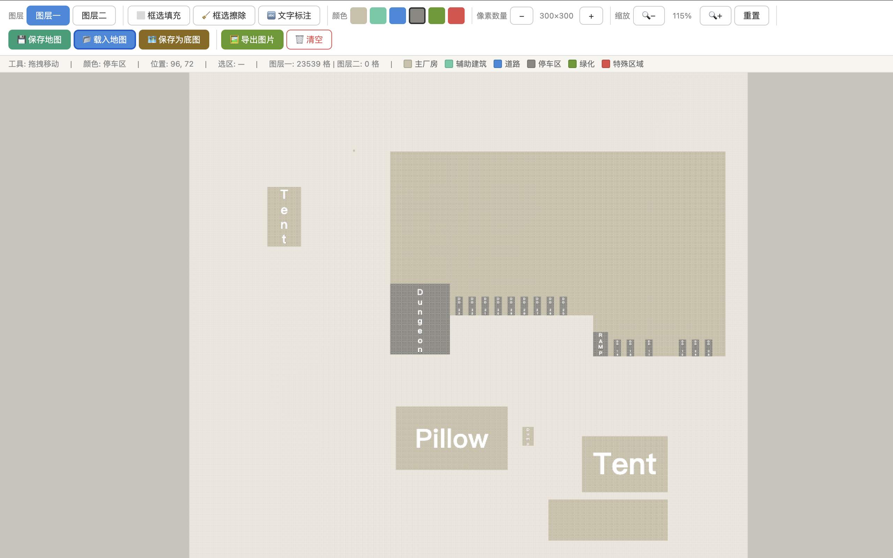Decrease pixel count with minus button

521,16
